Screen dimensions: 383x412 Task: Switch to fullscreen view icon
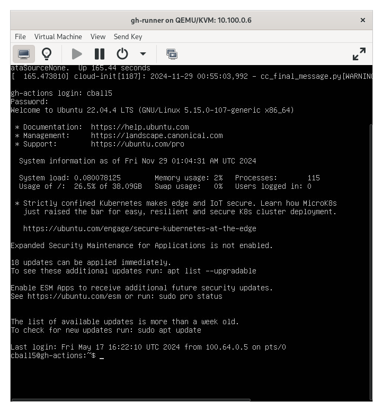(x=359, y=54)
